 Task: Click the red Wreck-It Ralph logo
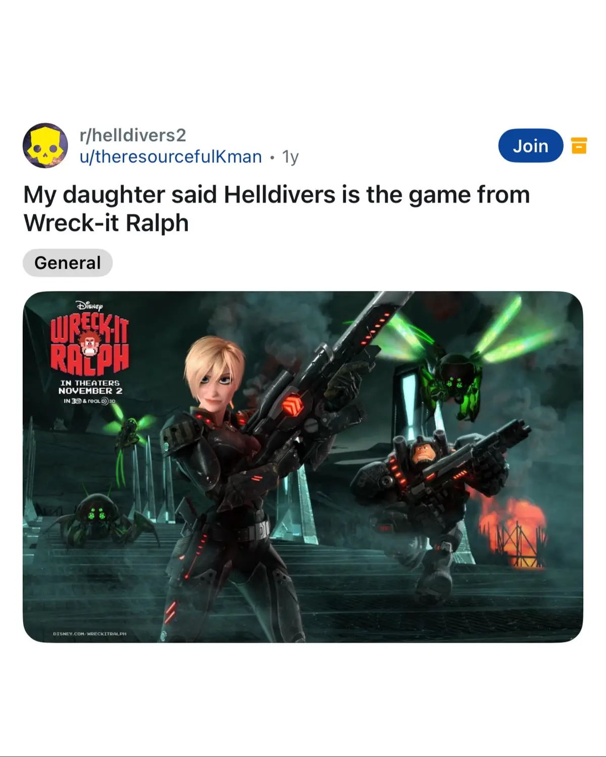click(x=89, y=345)
